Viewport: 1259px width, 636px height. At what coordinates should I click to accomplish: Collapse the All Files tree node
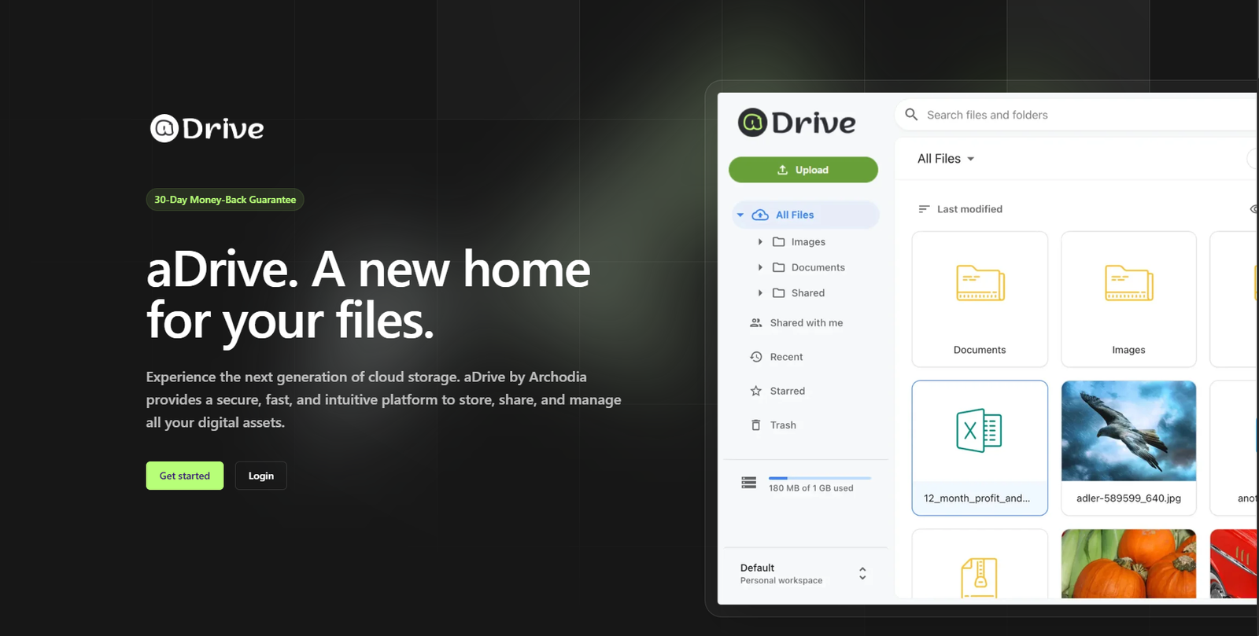740,215
